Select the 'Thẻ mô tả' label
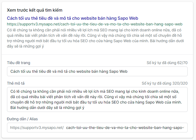196x140 pixels. [16, 83]
